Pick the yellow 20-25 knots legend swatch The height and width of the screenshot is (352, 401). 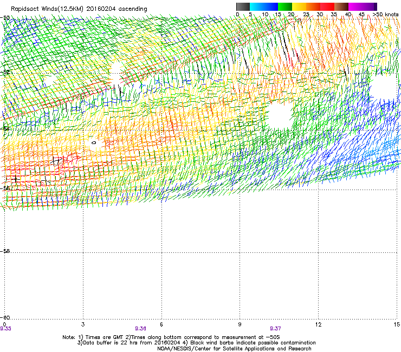[299, 6]
